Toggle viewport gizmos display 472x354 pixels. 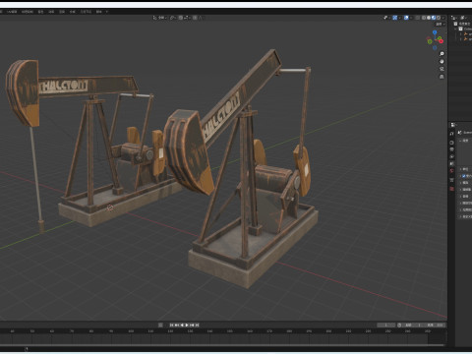click(x=395, y=18)
